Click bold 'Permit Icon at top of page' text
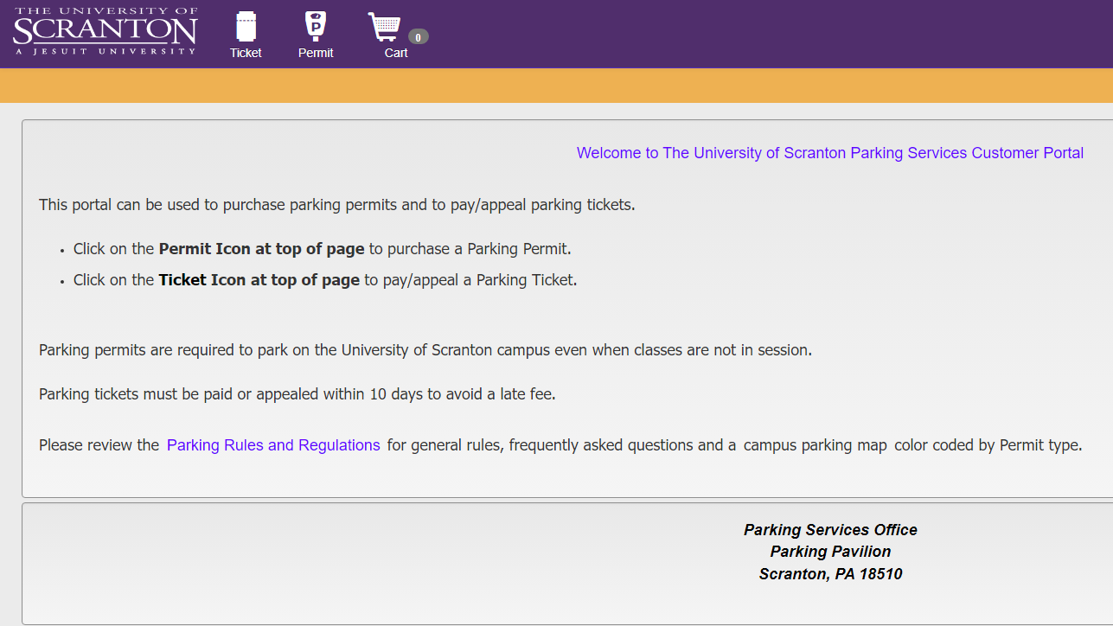The image size is (1113, 626). [261, 249]
